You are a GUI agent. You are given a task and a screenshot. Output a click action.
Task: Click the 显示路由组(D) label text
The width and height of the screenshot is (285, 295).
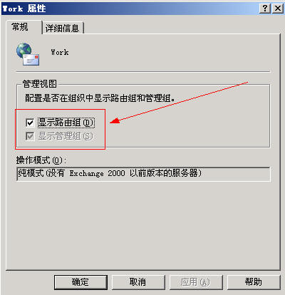coord(66,123)
